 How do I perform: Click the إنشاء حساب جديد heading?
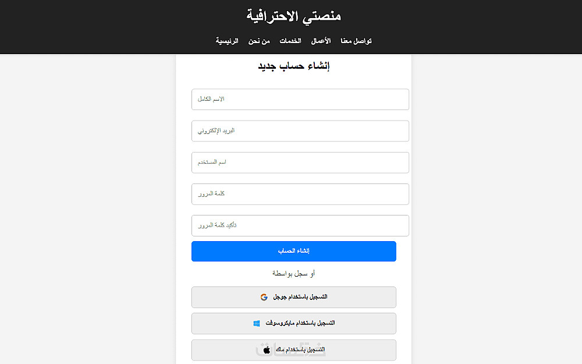pyautogui.click(x=294, y=66)
